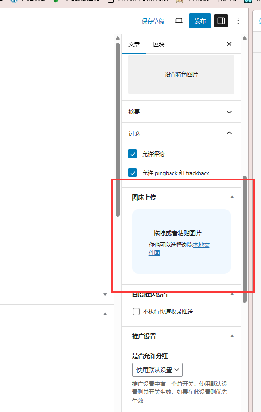Click the 图床上传 heading text
The image size is (261, 412).
click(144, 197)
